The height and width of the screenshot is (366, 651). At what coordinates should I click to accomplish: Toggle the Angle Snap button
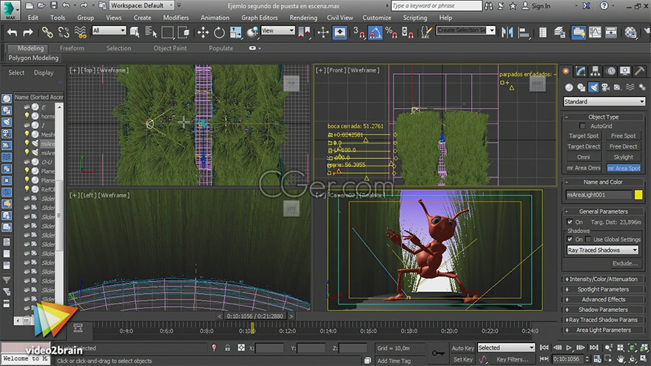pyautogui.click(x=375, y=32)
